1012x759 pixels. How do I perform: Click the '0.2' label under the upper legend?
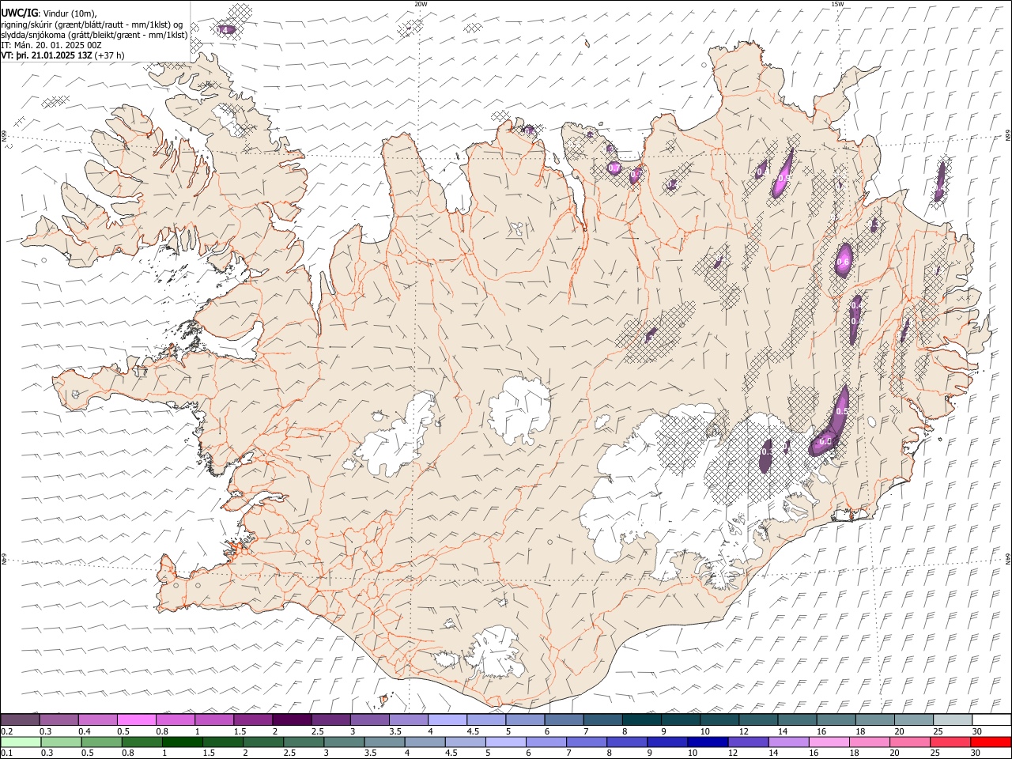pos(6,731)
